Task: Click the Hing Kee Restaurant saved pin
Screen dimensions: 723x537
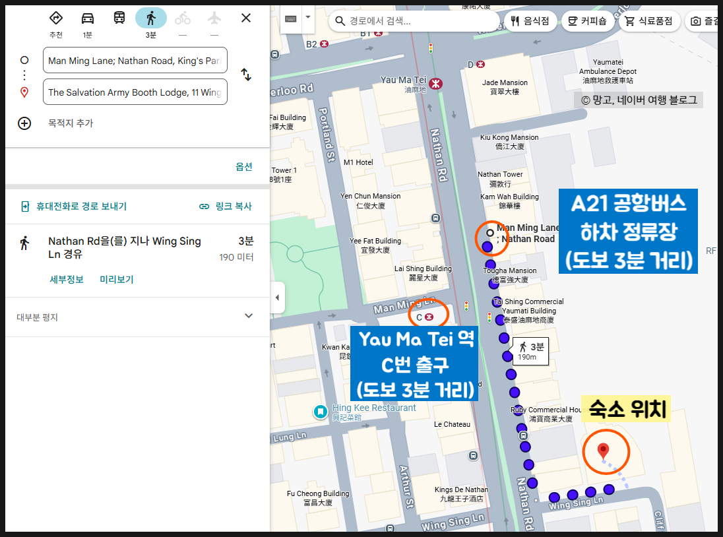Action: [x=321, y=412]
